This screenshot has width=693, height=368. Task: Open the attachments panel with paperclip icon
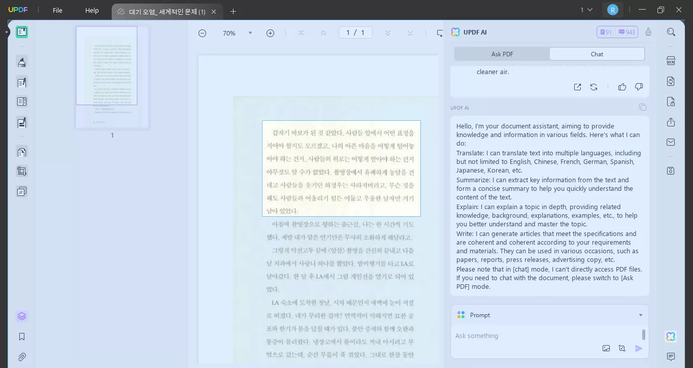[22, 357]
